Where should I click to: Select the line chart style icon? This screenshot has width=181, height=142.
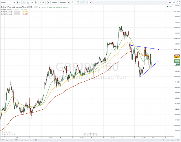point(28,2)
